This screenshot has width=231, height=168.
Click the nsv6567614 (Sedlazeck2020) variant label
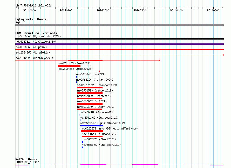(x=36, y=42)
